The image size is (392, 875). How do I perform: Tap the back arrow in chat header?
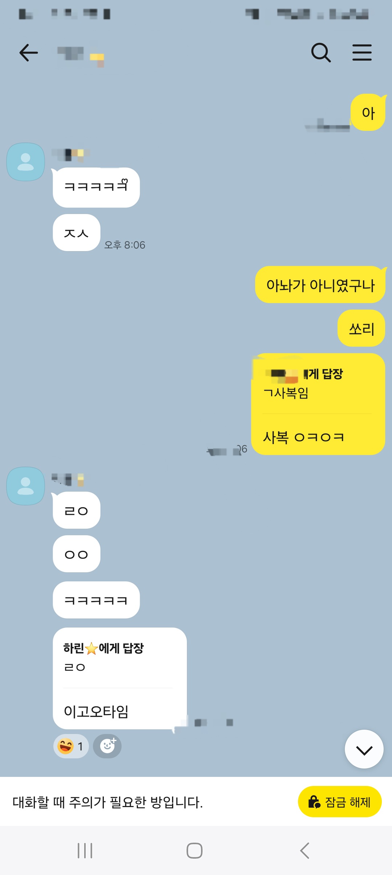(29, 53)
